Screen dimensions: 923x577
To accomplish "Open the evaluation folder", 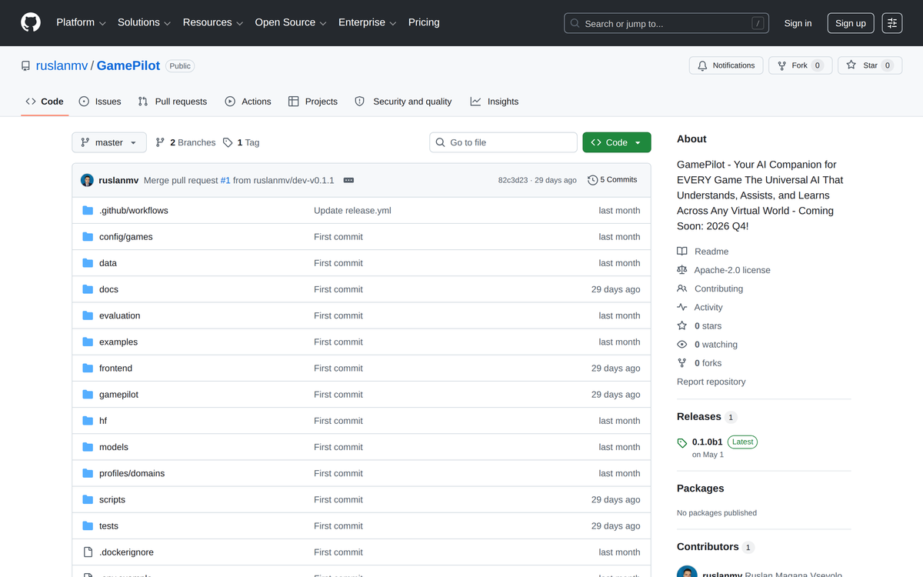I will pyautogui.click(x=120, y=315).
